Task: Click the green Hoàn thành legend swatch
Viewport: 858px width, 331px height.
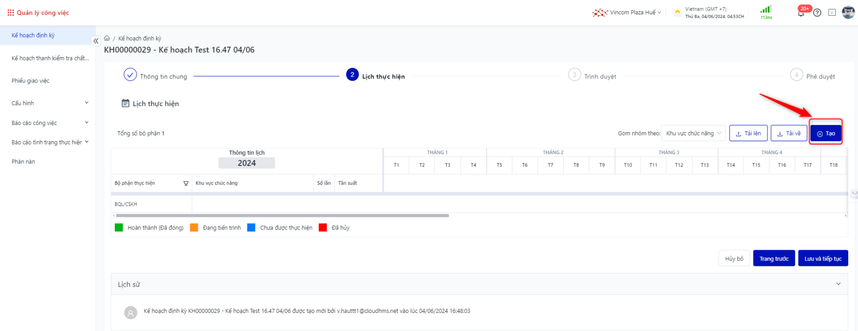Action: pos(119,227)
